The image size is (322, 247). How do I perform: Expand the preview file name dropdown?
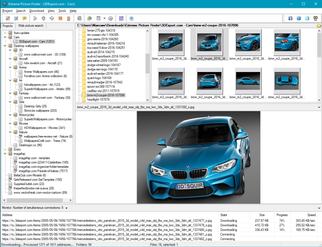point(319,107)
